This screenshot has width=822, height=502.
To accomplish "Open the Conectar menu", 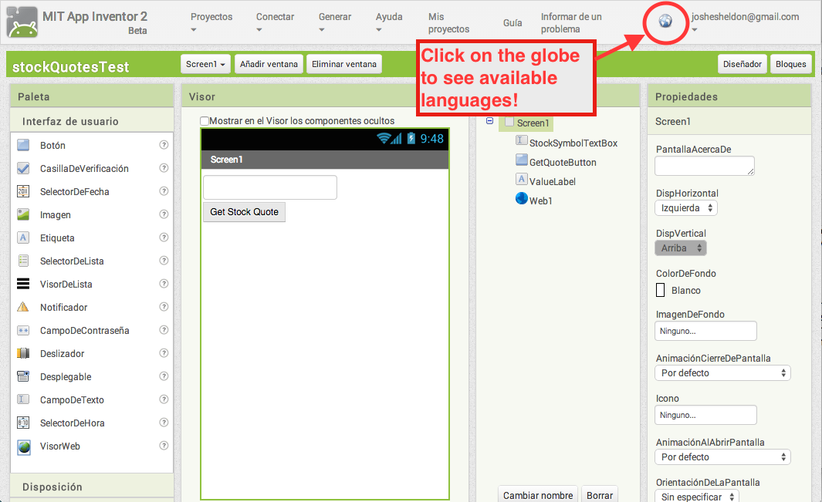I will [x=276, y=22].
